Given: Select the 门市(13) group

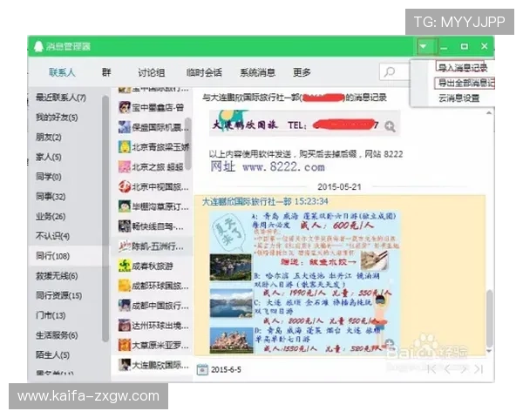Looking at the screenshot, I should 51,315.
